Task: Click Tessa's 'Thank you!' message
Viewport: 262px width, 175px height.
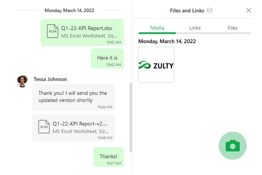Action: pos(73,97)
